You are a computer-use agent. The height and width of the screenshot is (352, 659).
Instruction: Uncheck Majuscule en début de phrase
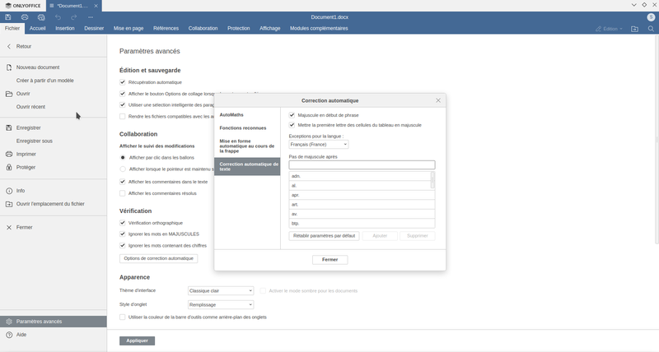(292, 114)
